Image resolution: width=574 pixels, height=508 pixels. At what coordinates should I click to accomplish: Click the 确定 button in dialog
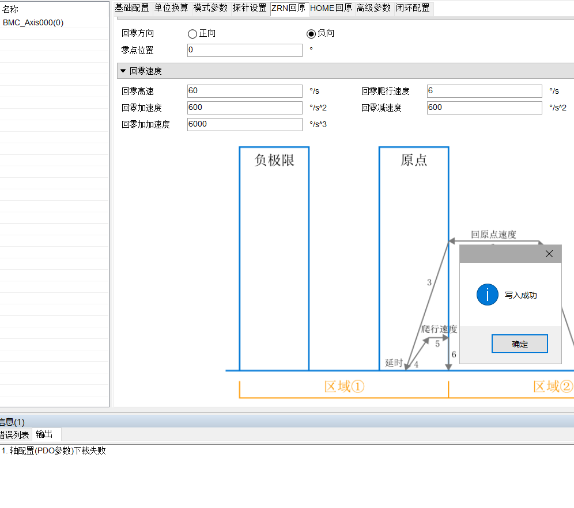click(519, 344)
